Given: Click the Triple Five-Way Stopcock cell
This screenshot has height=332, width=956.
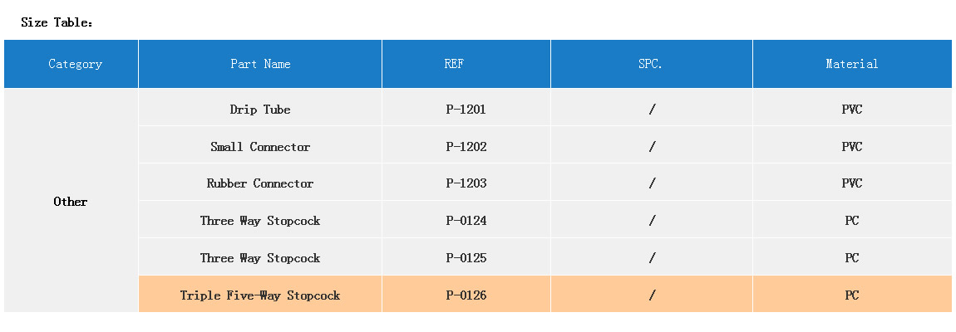Looking at the screenshot, I should point(260,295).
